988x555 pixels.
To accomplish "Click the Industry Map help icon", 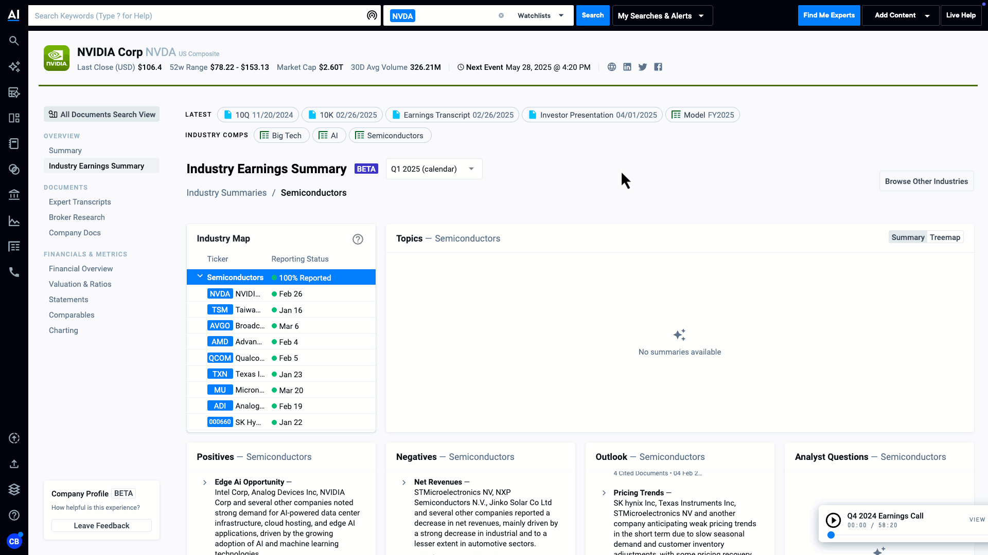I will 358,239.
